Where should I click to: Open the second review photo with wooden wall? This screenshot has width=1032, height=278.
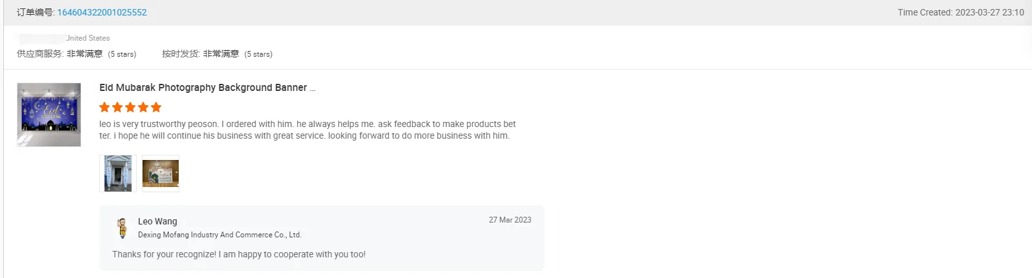(x=161, y=174)
